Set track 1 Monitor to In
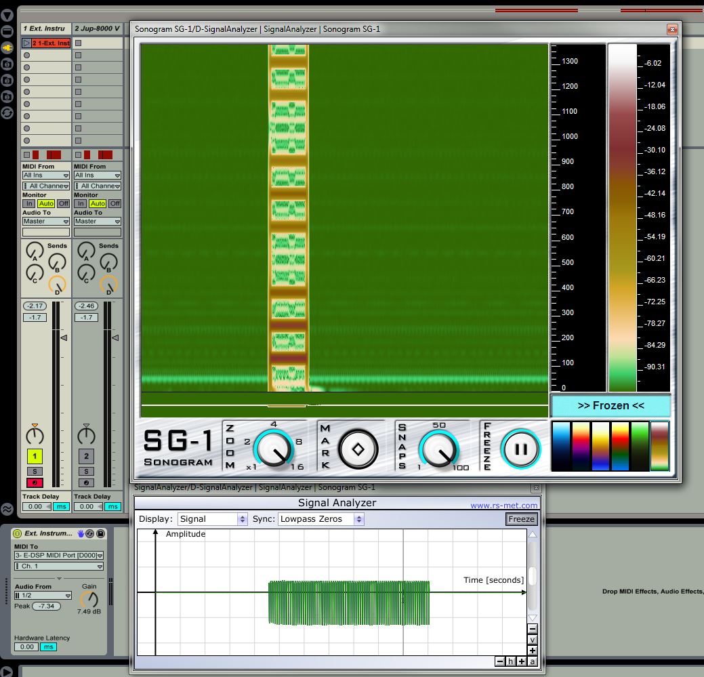 [29, 203]
